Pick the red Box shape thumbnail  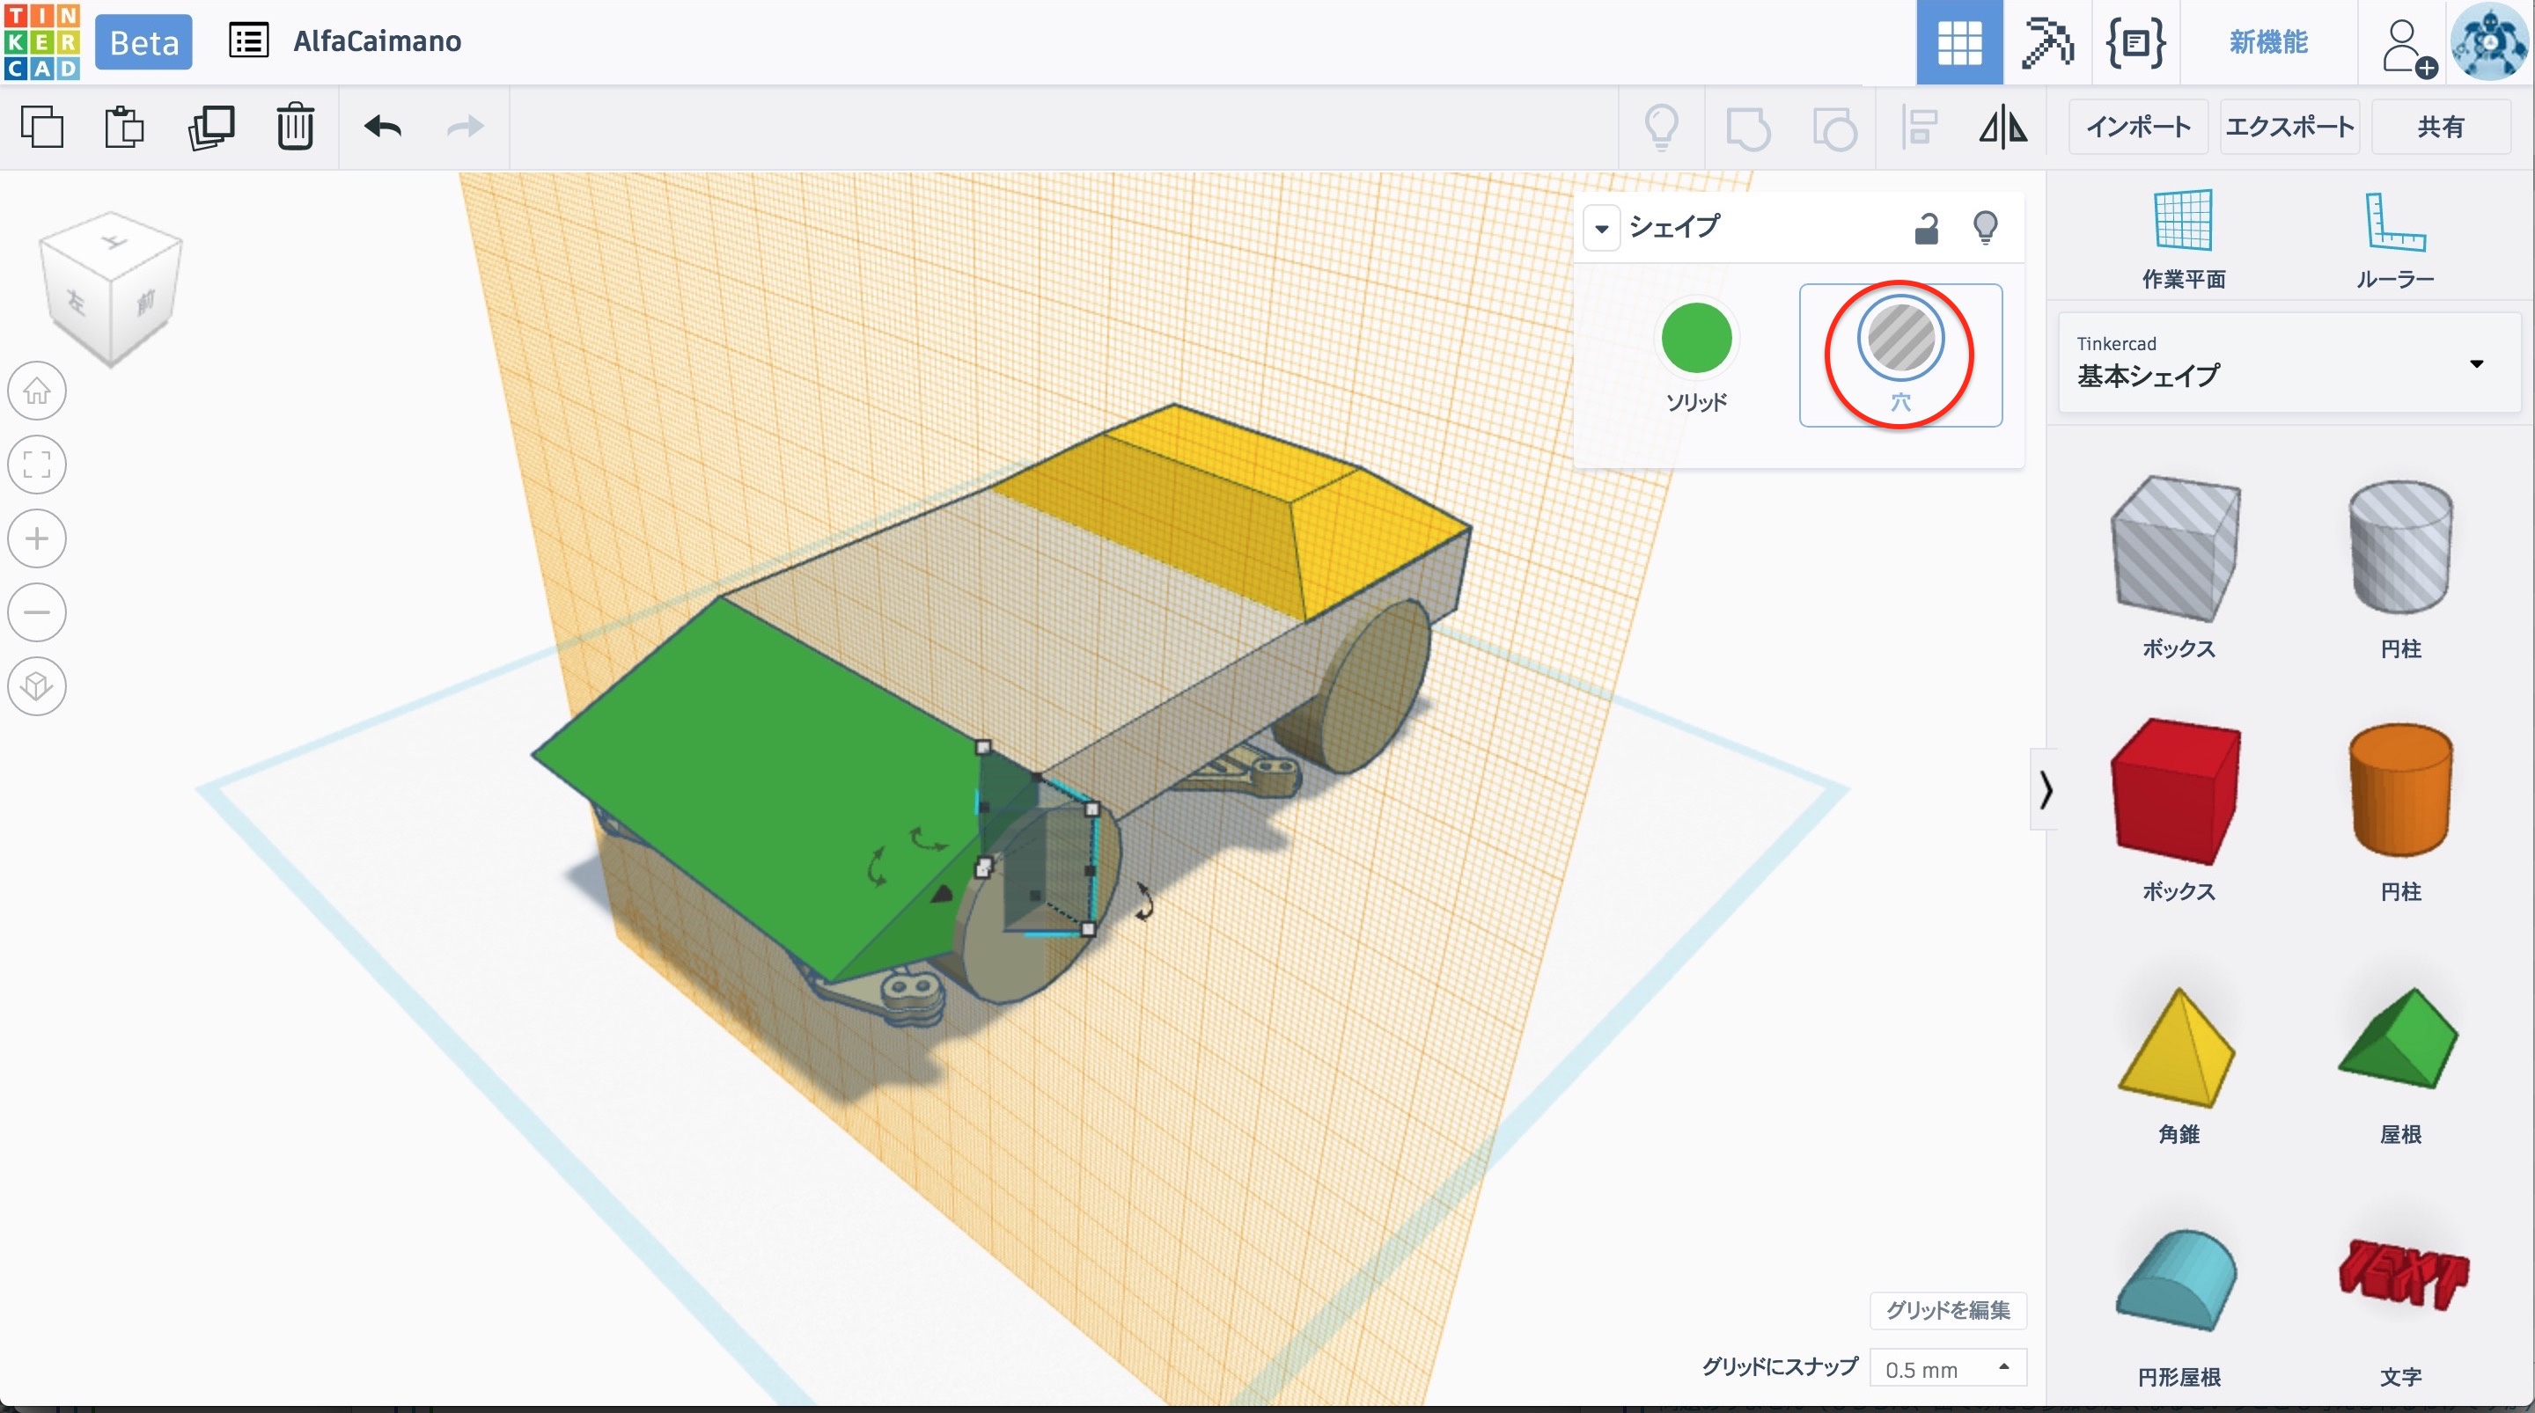click(2177, 792)
